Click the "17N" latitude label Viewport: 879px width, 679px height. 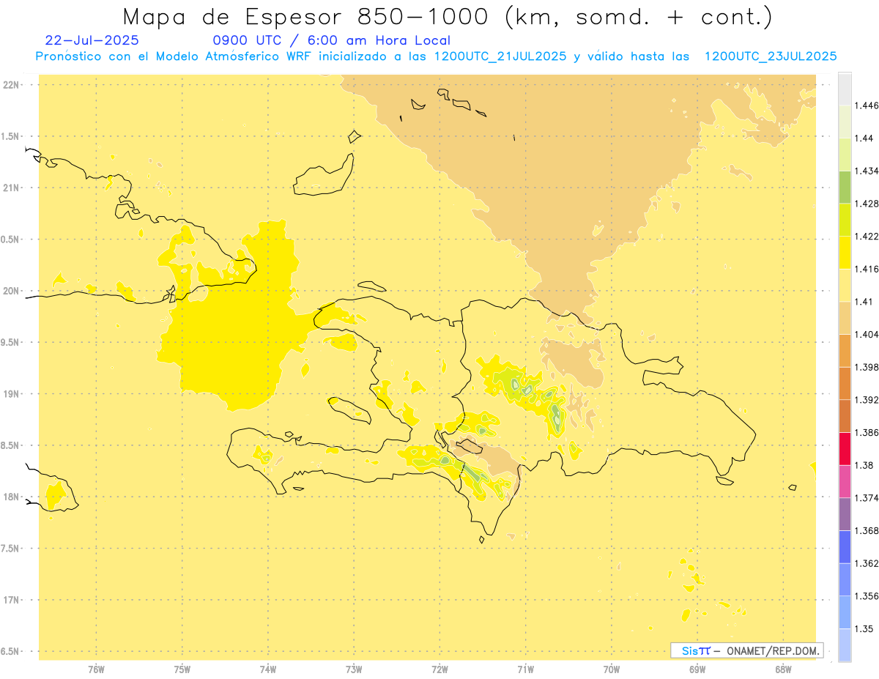tap(11, 600)
